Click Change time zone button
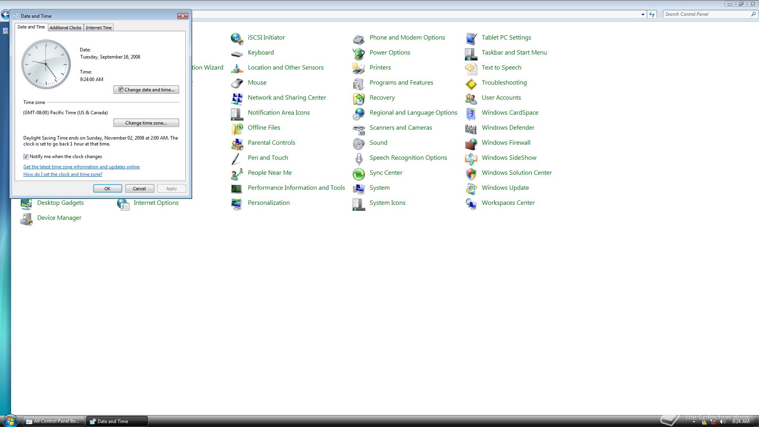The height and width of the screenshot is (427, 759). [x=146, y=123]
